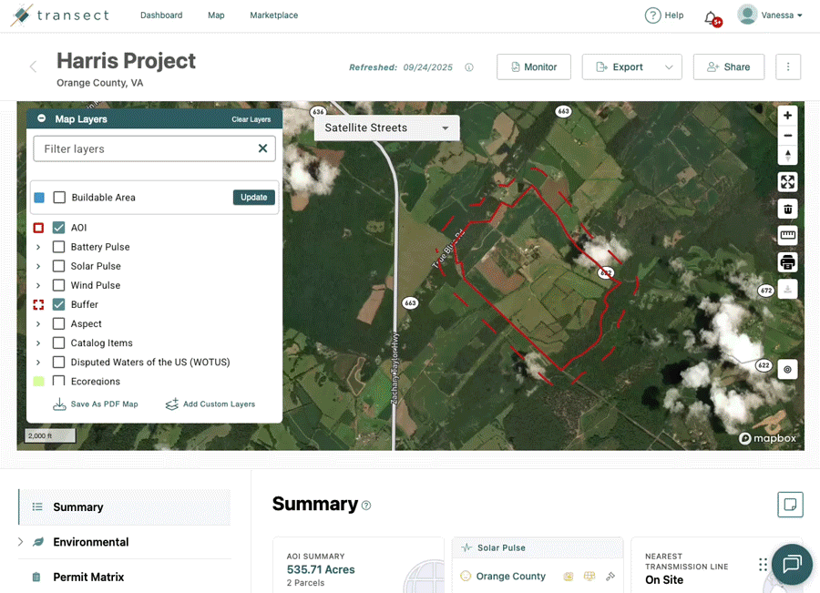Open the Satellite Streets basemap dropdown
The image size is (820, 593).
(386, 128)
